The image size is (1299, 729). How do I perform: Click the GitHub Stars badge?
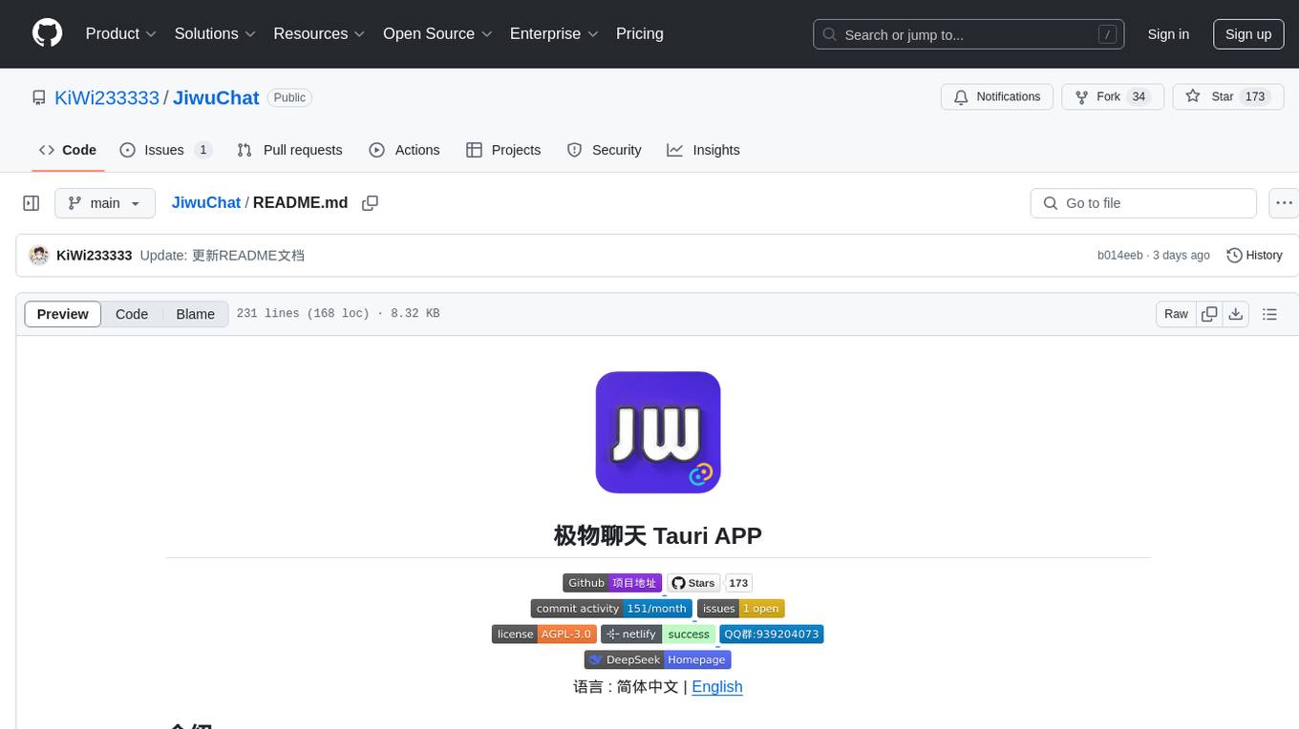(x=693, y=583)
